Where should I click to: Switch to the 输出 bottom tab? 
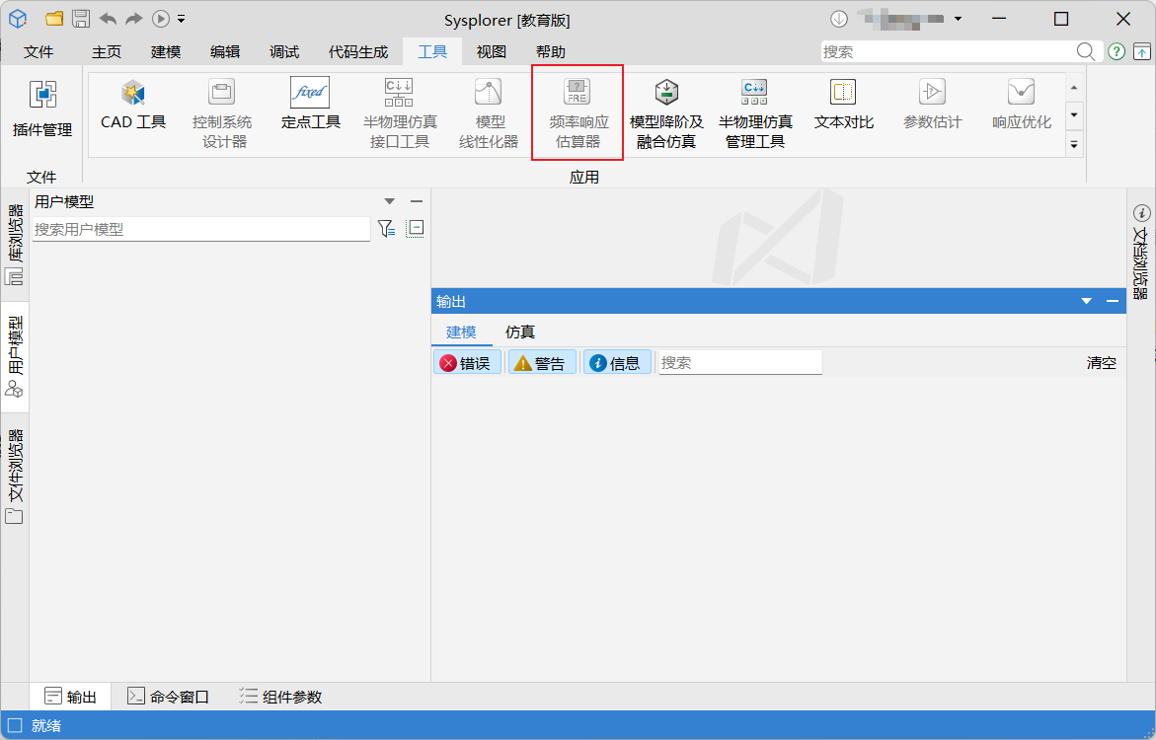click(71, 697)
